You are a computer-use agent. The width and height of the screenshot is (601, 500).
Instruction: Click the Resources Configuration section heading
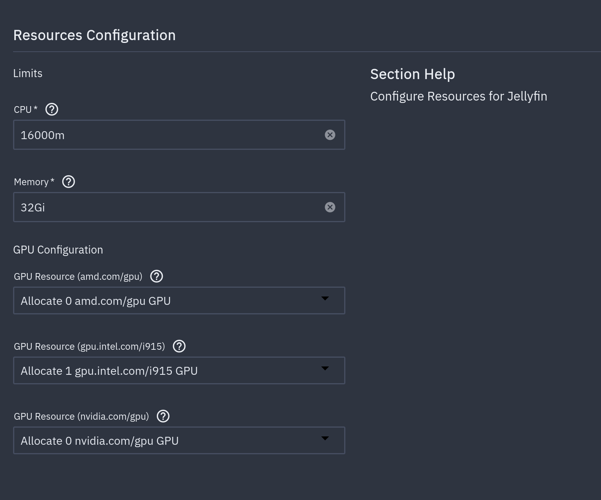pos(94,35)
